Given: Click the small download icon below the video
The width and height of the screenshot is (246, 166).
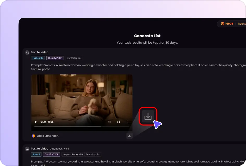Looking at the screenshot, I should tap(130, 136).
